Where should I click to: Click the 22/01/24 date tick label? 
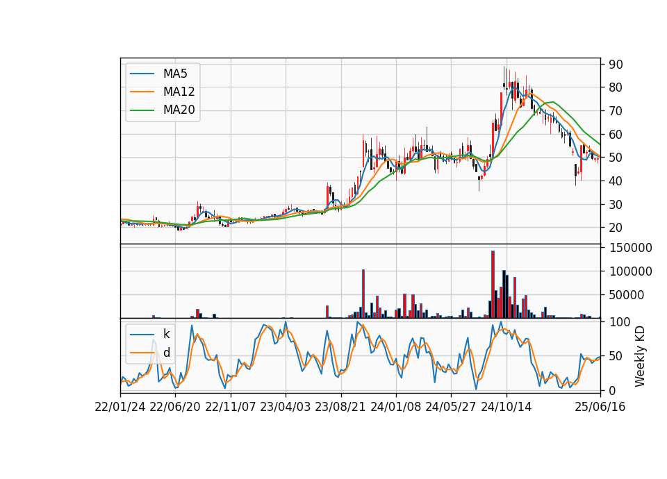[x=120, y=407]
